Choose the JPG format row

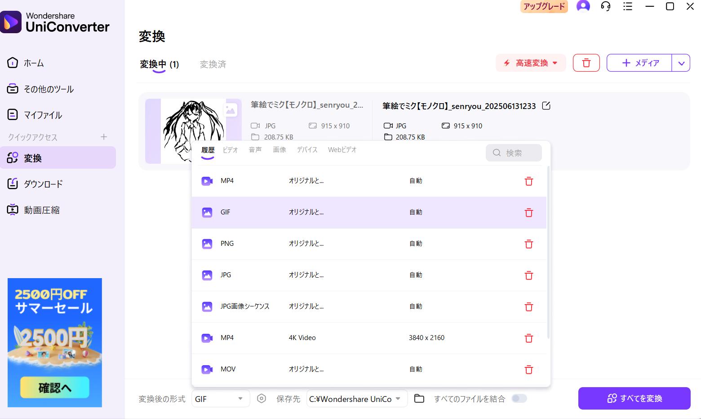tap(369, 275)
